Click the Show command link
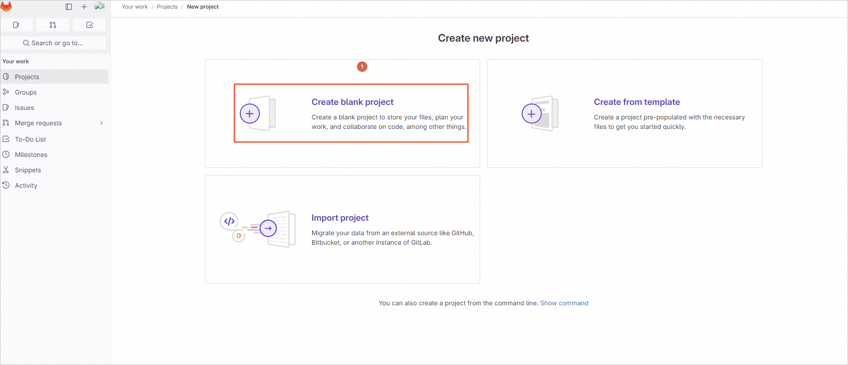This screenshot has height=365, width=848. click(x=564, y=303)
